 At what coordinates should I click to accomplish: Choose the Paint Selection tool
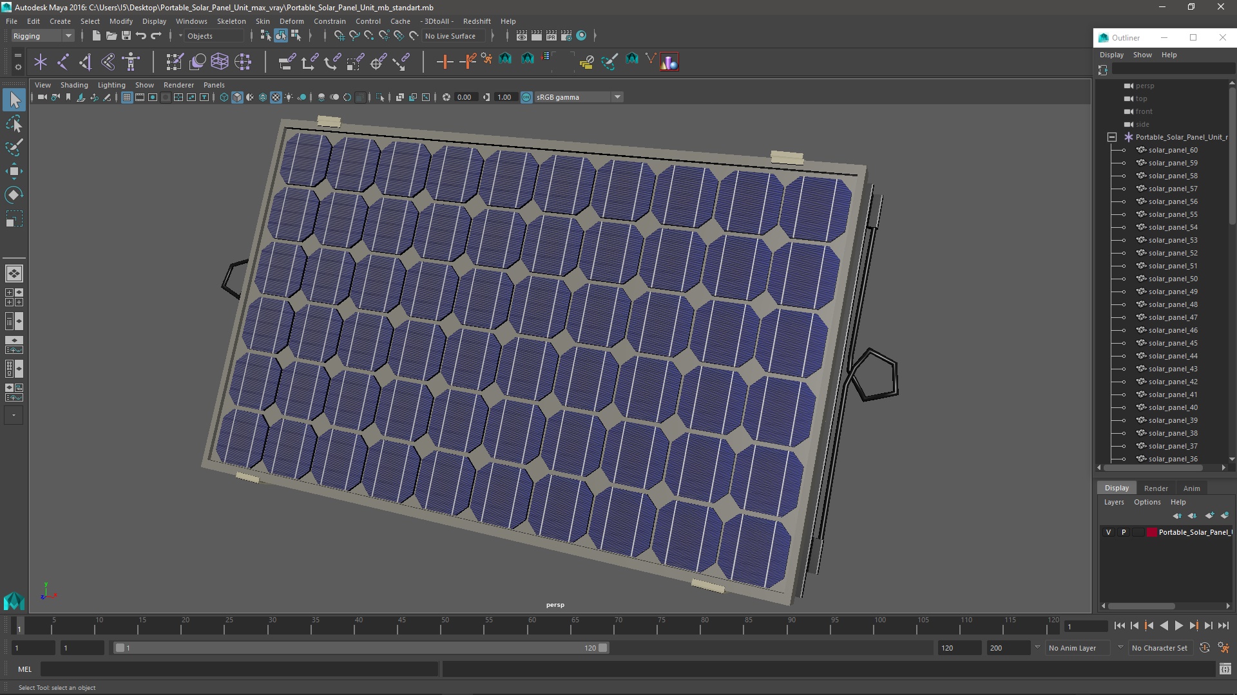click(14, 147)
